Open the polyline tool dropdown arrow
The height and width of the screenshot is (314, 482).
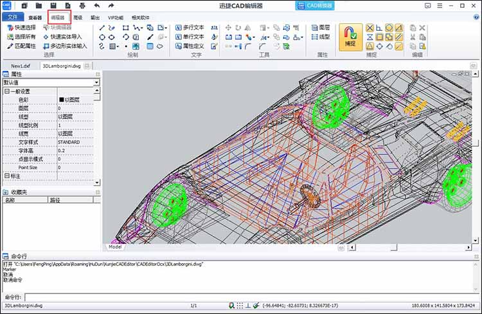(141, 28)
